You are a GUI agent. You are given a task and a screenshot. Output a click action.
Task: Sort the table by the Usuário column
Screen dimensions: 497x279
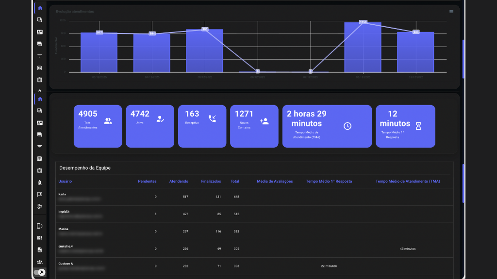pyautogui.click(x=64, y=181)
